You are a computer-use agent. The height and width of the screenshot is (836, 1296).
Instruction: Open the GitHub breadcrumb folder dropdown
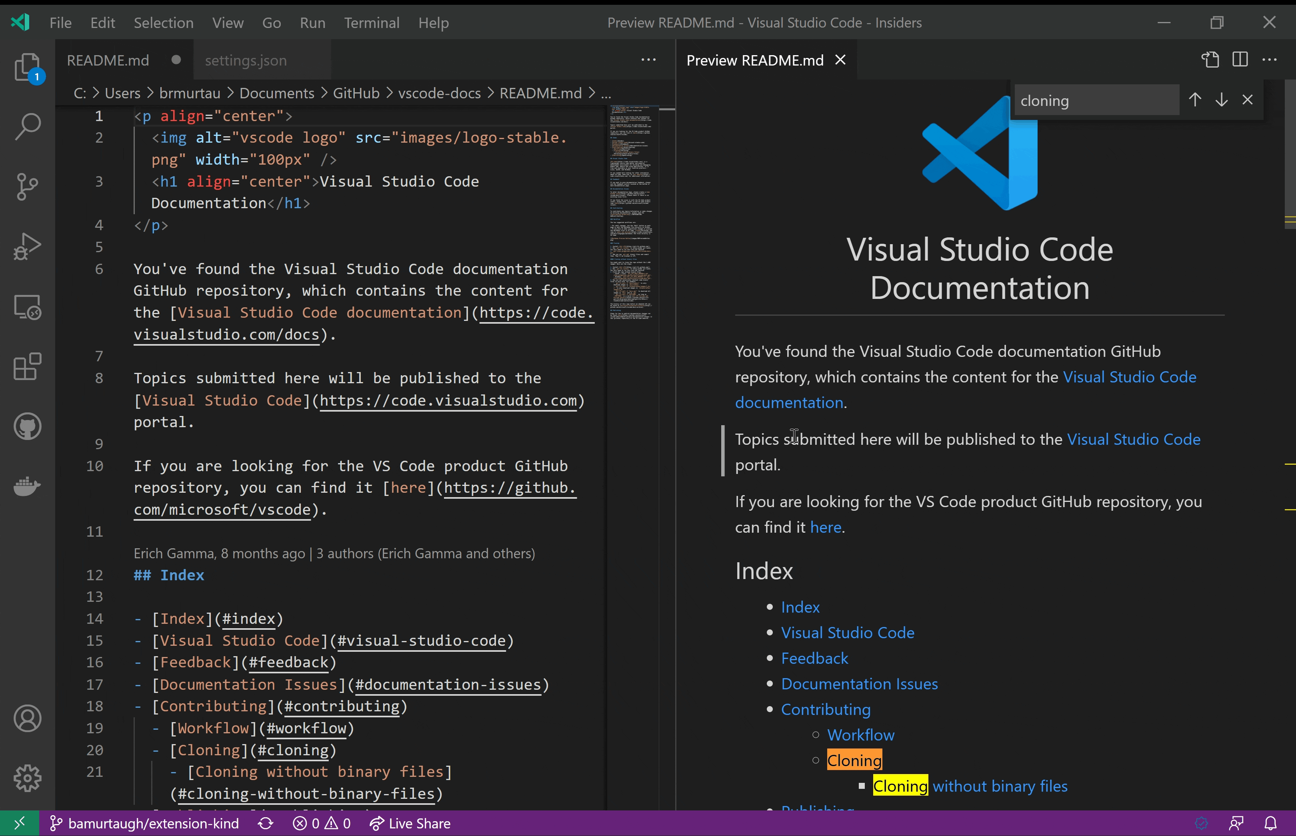[x=356, y=94]
